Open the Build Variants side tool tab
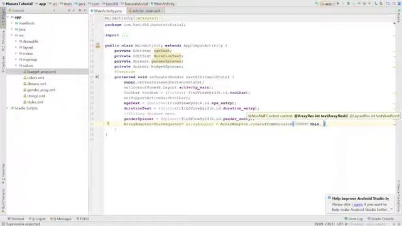The height and width of the screenshot is (226, 402). (x=3, y=201)
